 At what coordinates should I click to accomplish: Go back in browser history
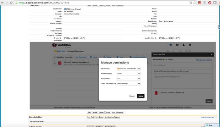coord(3,3)
